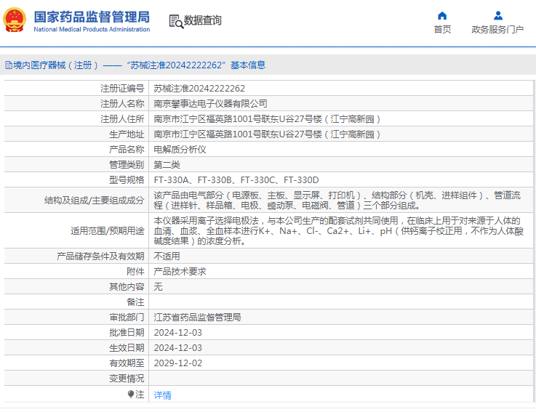536x412 pixels.
Task: Click the 生效日期 value 2024-12-03
Action: pyautogui.click(x=177, y=348)
